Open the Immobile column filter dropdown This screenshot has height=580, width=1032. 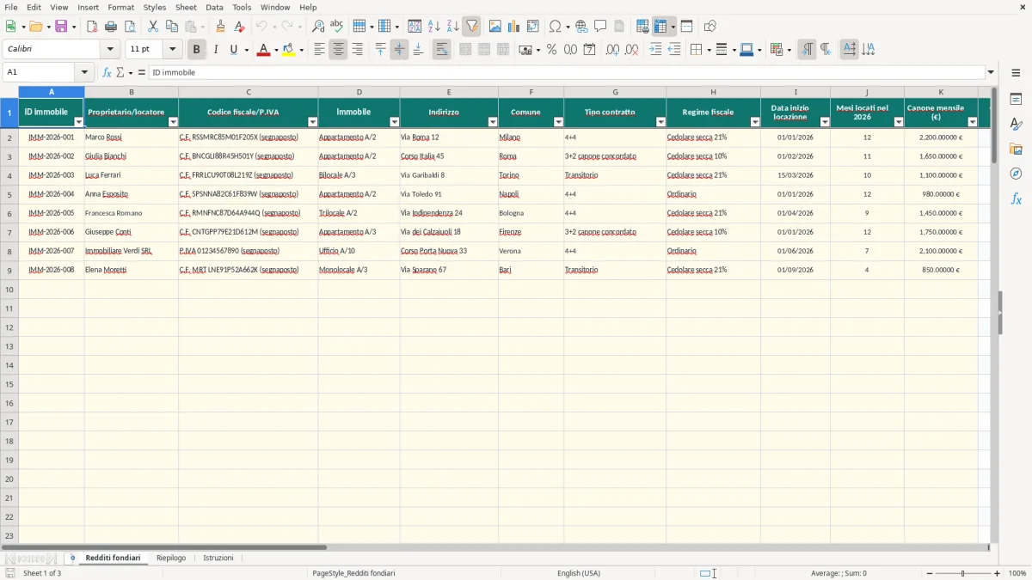[395, 122]
